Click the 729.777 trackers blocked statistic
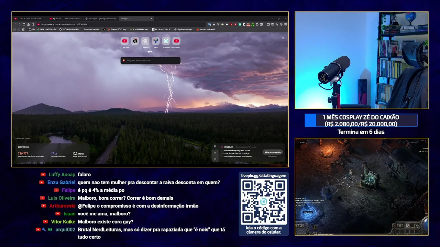The width and height of the screenshot is (440, 247). click(x=23, y=153)
